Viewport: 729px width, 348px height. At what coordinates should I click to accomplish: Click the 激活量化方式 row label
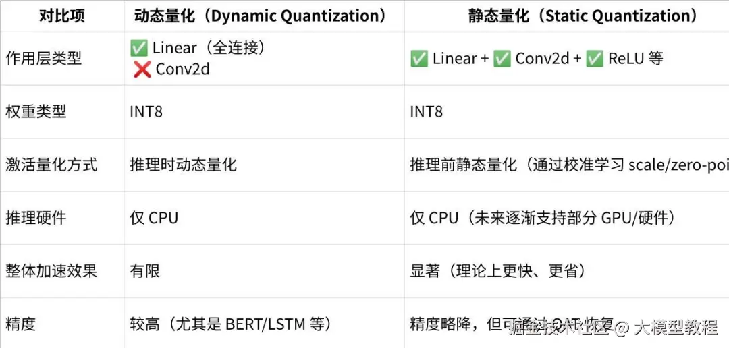click(51, 165)
